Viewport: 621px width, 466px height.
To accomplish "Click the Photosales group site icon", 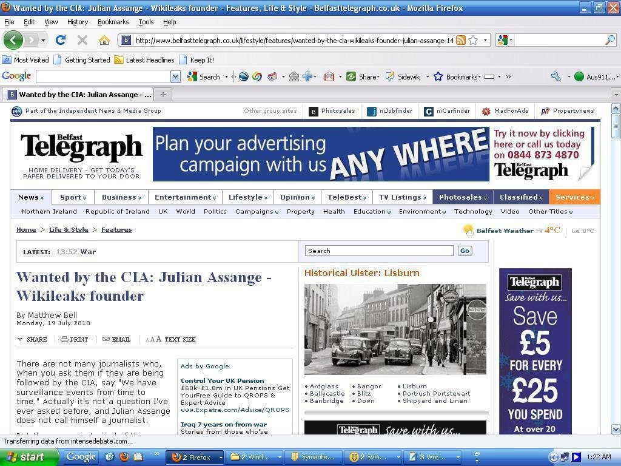I will [x=314, y=112].
